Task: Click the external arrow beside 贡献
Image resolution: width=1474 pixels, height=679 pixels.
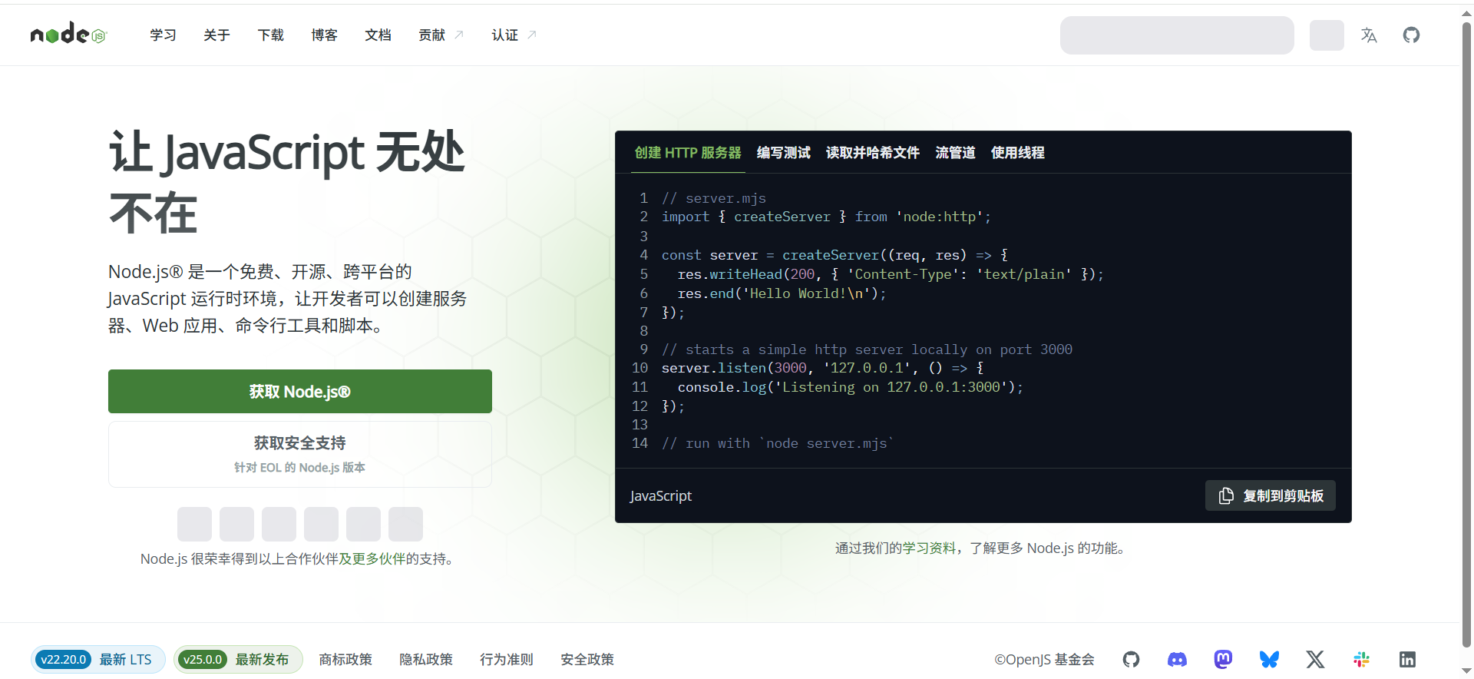Action: 459,35
